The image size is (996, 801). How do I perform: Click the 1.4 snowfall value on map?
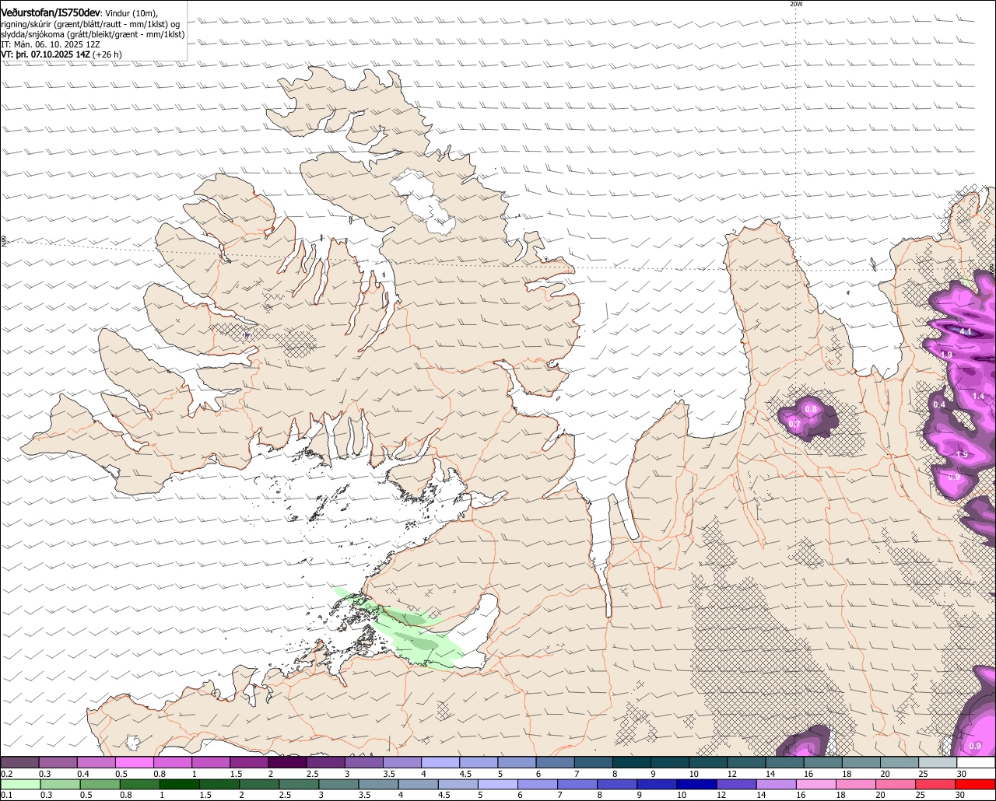click(x=978, y=397)
